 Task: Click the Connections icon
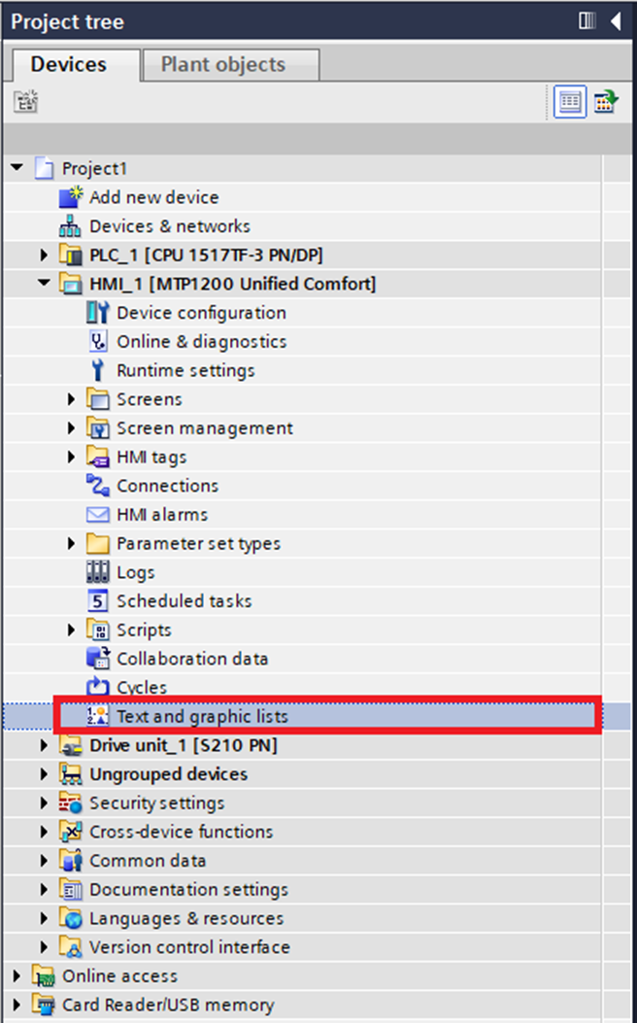point(98,486)
